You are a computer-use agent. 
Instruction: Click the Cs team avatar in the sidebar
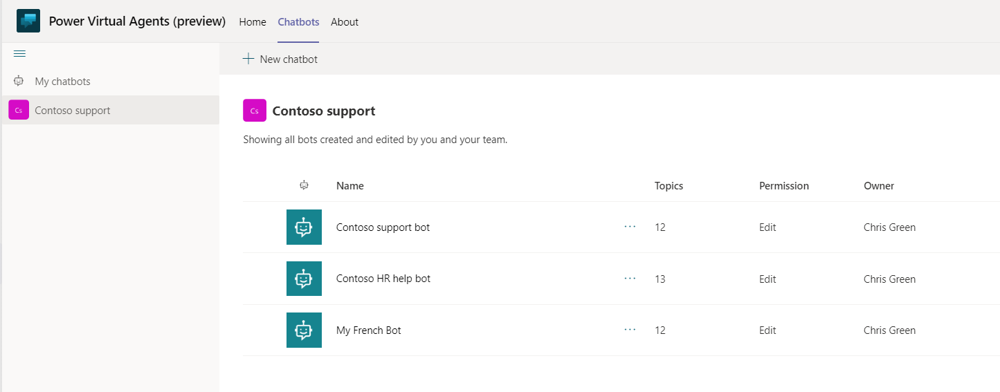pyautogui.click(x=19, y=110)
